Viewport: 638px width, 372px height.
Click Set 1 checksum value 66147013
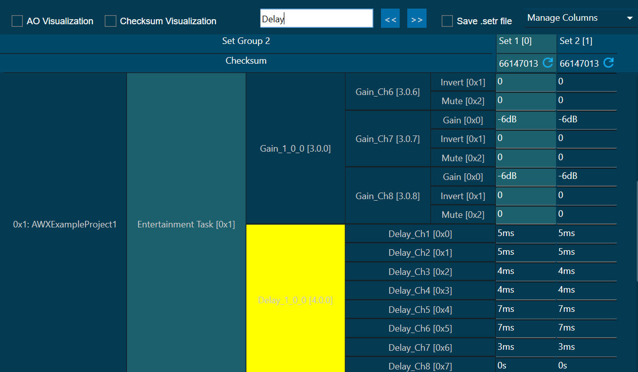pyautogui.click(x=519, y=64)
